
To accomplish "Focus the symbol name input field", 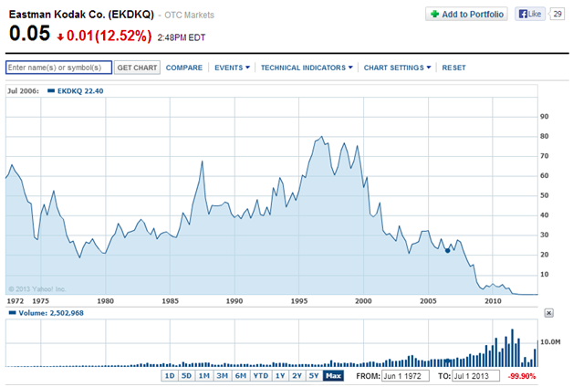I will pos(58,68).
